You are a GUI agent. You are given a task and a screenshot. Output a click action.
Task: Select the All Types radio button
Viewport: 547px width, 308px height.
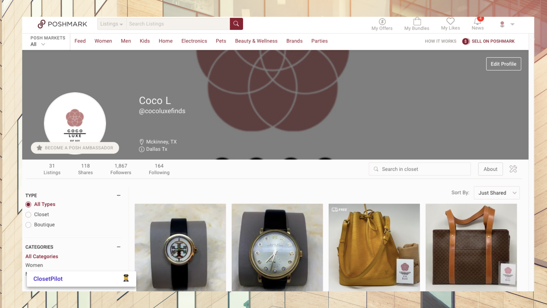click(x=28, y=204)
